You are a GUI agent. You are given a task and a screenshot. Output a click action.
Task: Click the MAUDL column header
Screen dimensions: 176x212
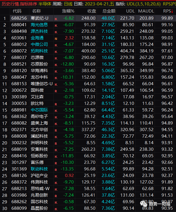click(146, 11)
